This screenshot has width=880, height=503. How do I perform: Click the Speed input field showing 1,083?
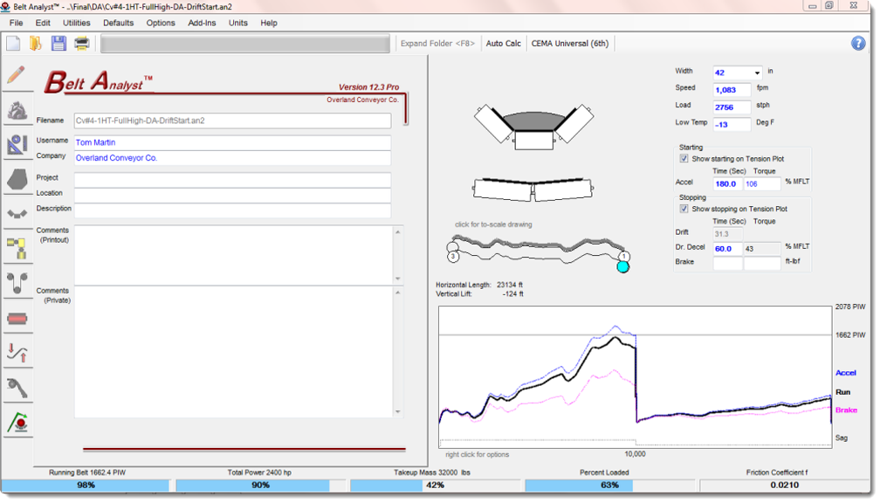point(732,90)
